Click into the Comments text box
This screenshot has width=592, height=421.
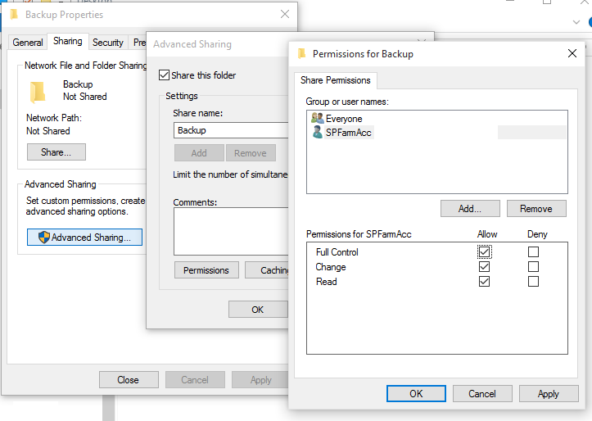231,231
